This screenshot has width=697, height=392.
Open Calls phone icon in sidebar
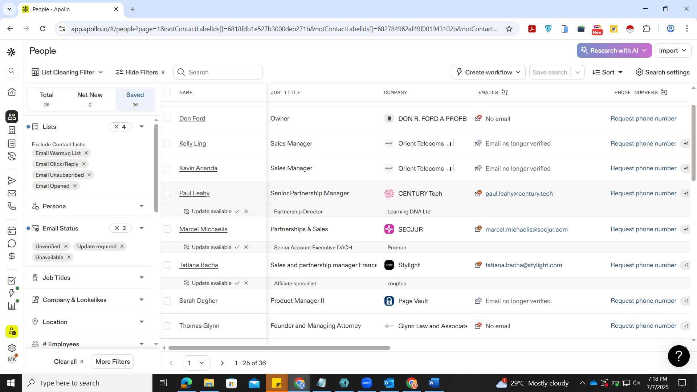[12, 206]
